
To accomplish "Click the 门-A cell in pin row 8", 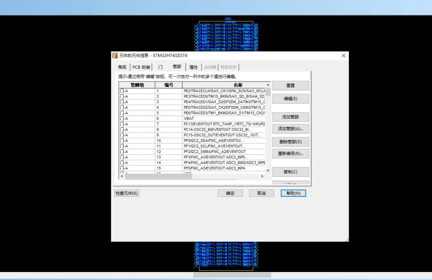I will tap(137, 130).
